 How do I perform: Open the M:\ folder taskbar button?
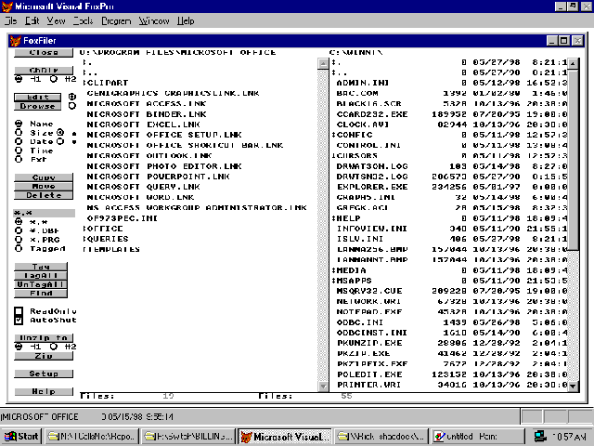click(92, 437)
